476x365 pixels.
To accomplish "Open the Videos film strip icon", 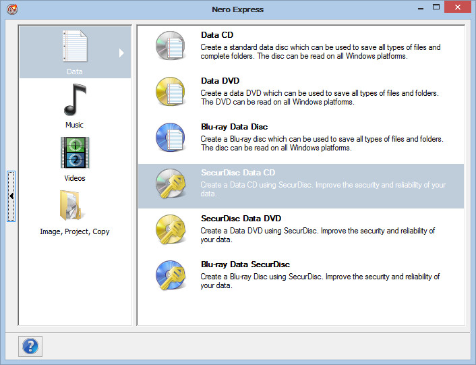I will tap(75, 152).
